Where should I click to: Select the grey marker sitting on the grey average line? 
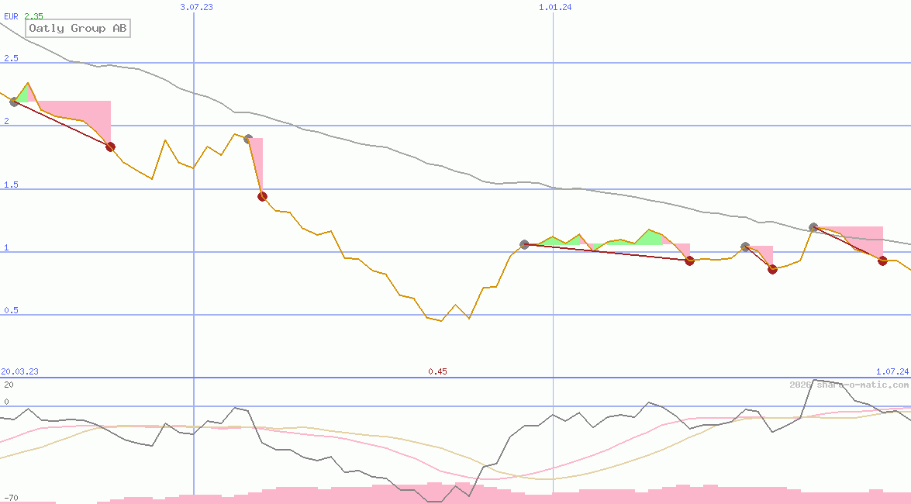pos(813,227)
